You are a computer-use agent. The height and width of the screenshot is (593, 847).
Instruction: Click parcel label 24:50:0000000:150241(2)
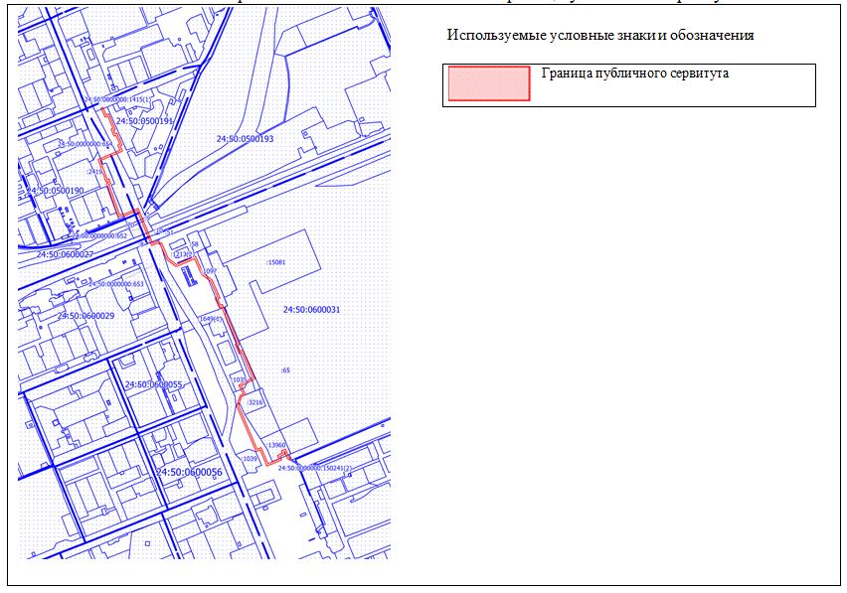tap(315, 468)
